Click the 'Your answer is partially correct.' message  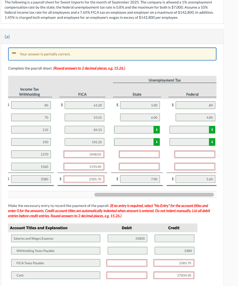pos(45,54)
